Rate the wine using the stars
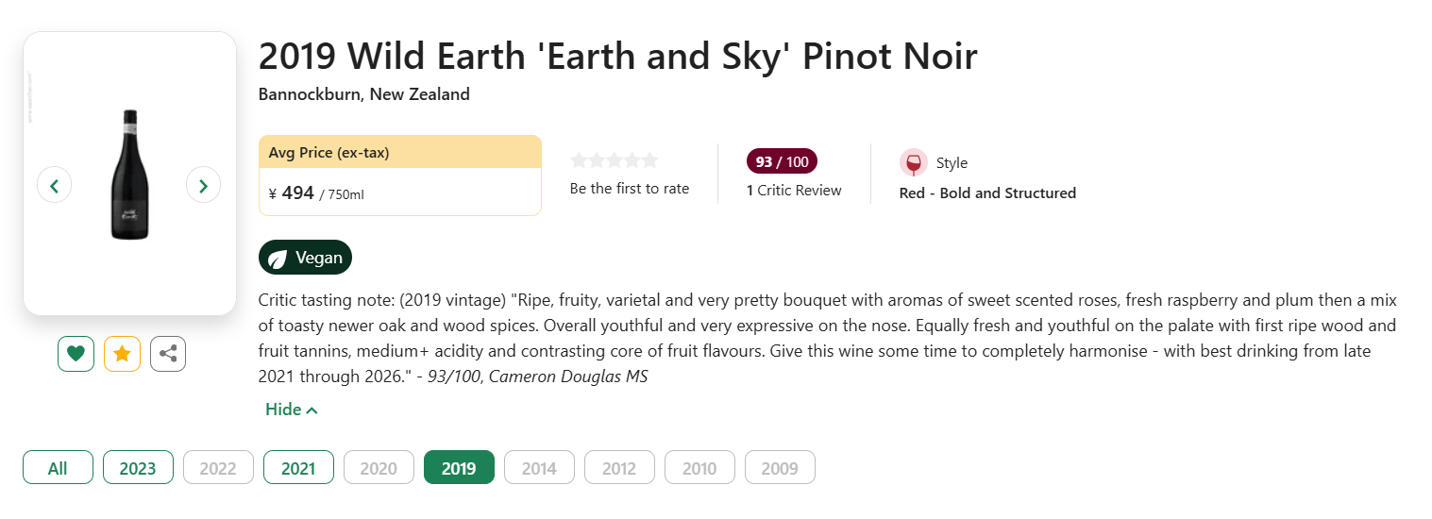 point(615,160)
